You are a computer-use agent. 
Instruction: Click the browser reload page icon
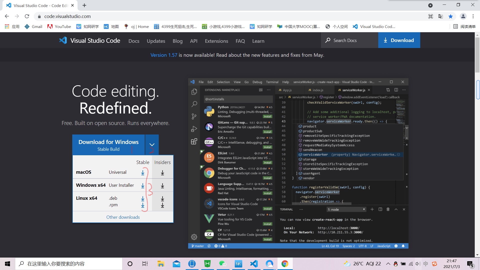coord(27,16)
